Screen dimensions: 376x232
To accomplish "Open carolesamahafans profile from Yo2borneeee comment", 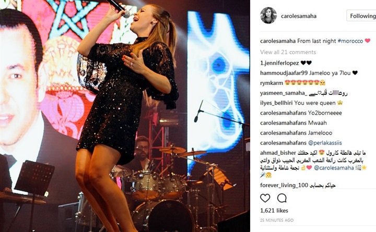I will point(283,113).
